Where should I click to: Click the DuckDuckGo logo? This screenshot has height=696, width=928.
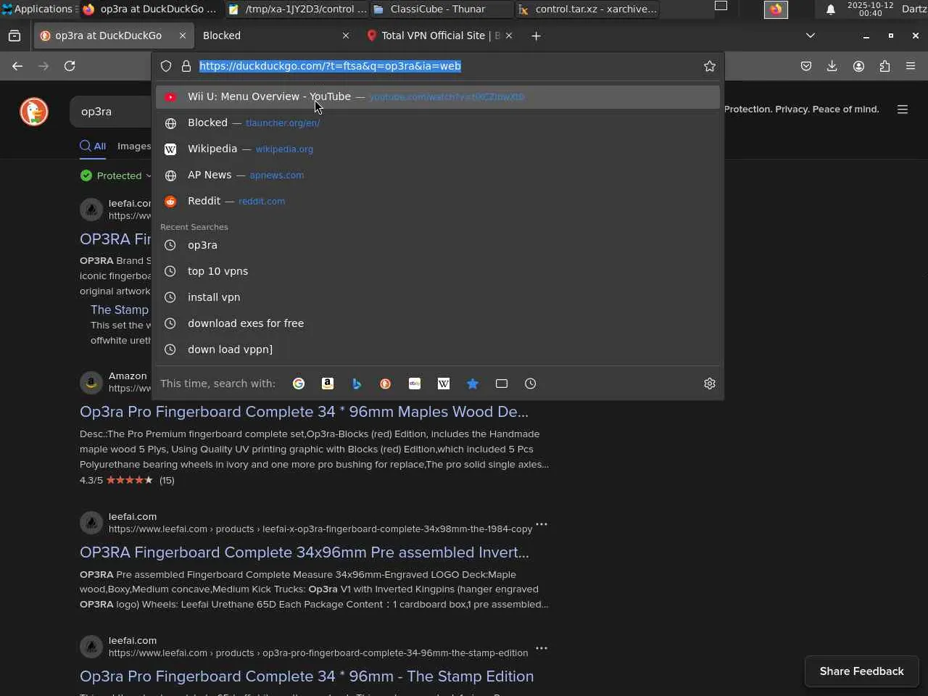pos(34,112)
